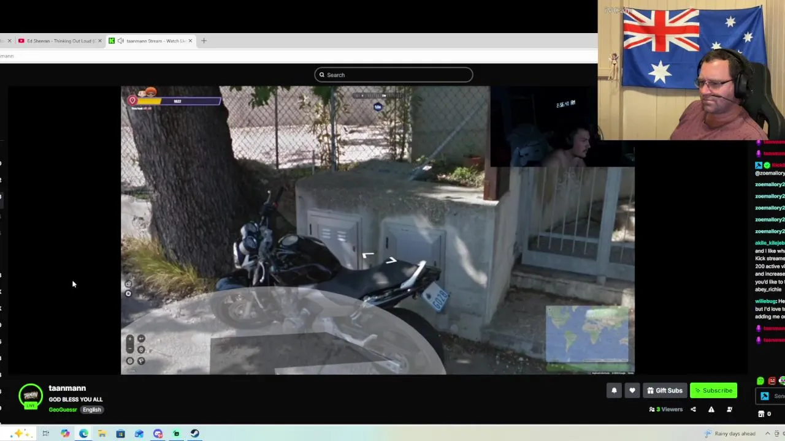This screenshot has height=441, width=785.
Task: Click the GeoGuessr compass circle icon
Action: click(128, 293)
